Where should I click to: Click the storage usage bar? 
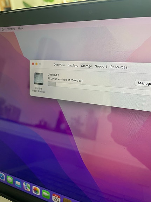pyautogui.click(x=90, y=86)
